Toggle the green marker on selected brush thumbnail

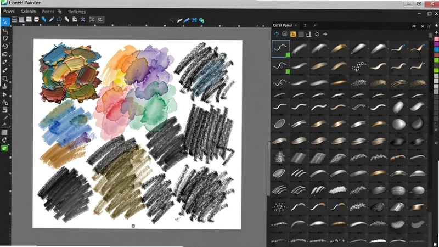pos(288,55)
